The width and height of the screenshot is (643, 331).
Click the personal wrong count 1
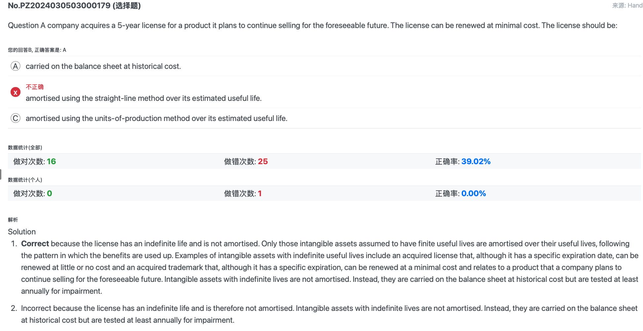pyautogui.click(x=260, y=194)
